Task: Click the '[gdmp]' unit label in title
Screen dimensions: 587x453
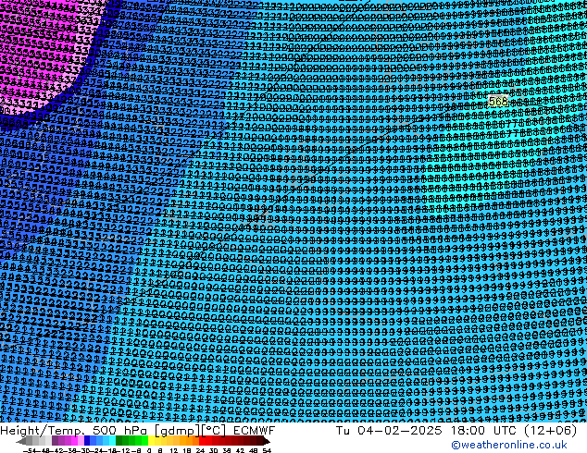Action: click(x=177, y=431)
